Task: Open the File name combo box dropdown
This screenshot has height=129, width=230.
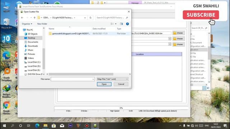Action: pos(93,79)
